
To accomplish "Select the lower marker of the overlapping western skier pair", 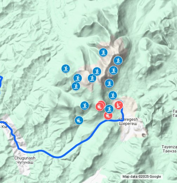I will point(76,86).
